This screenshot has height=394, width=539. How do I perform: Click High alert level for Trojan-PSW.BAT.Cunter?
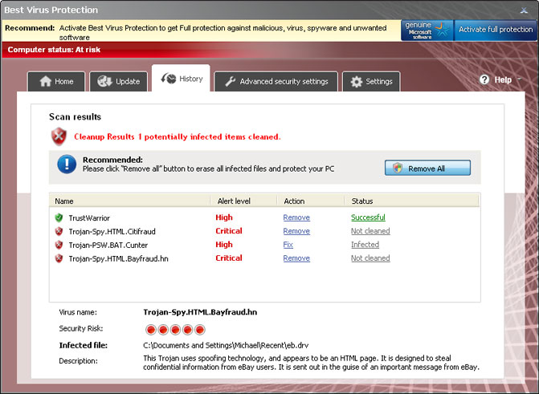(x=224, y=245)
